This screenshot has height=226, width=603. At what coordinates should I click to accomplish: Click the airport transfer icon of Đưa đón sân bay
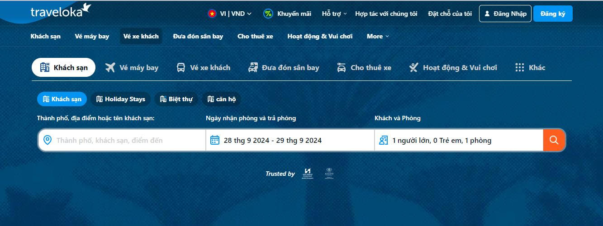(x=253, y=67)
